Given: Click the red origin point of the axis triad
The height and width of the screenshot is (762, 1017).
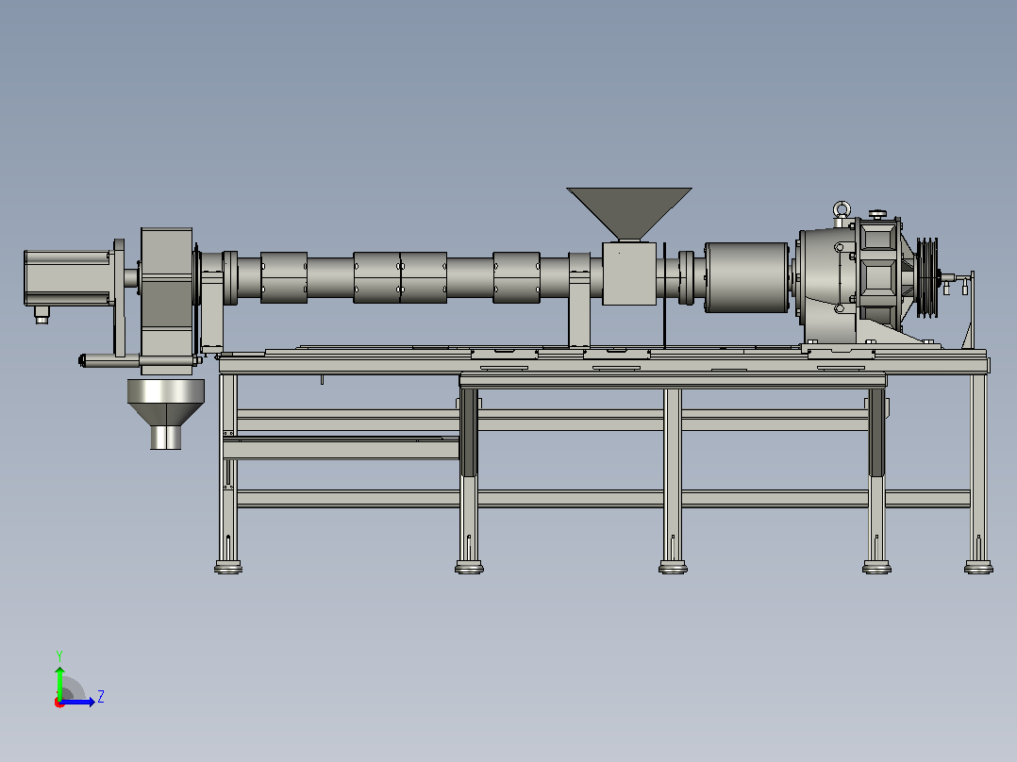Looking at the screenshot, I should (59, 703).
